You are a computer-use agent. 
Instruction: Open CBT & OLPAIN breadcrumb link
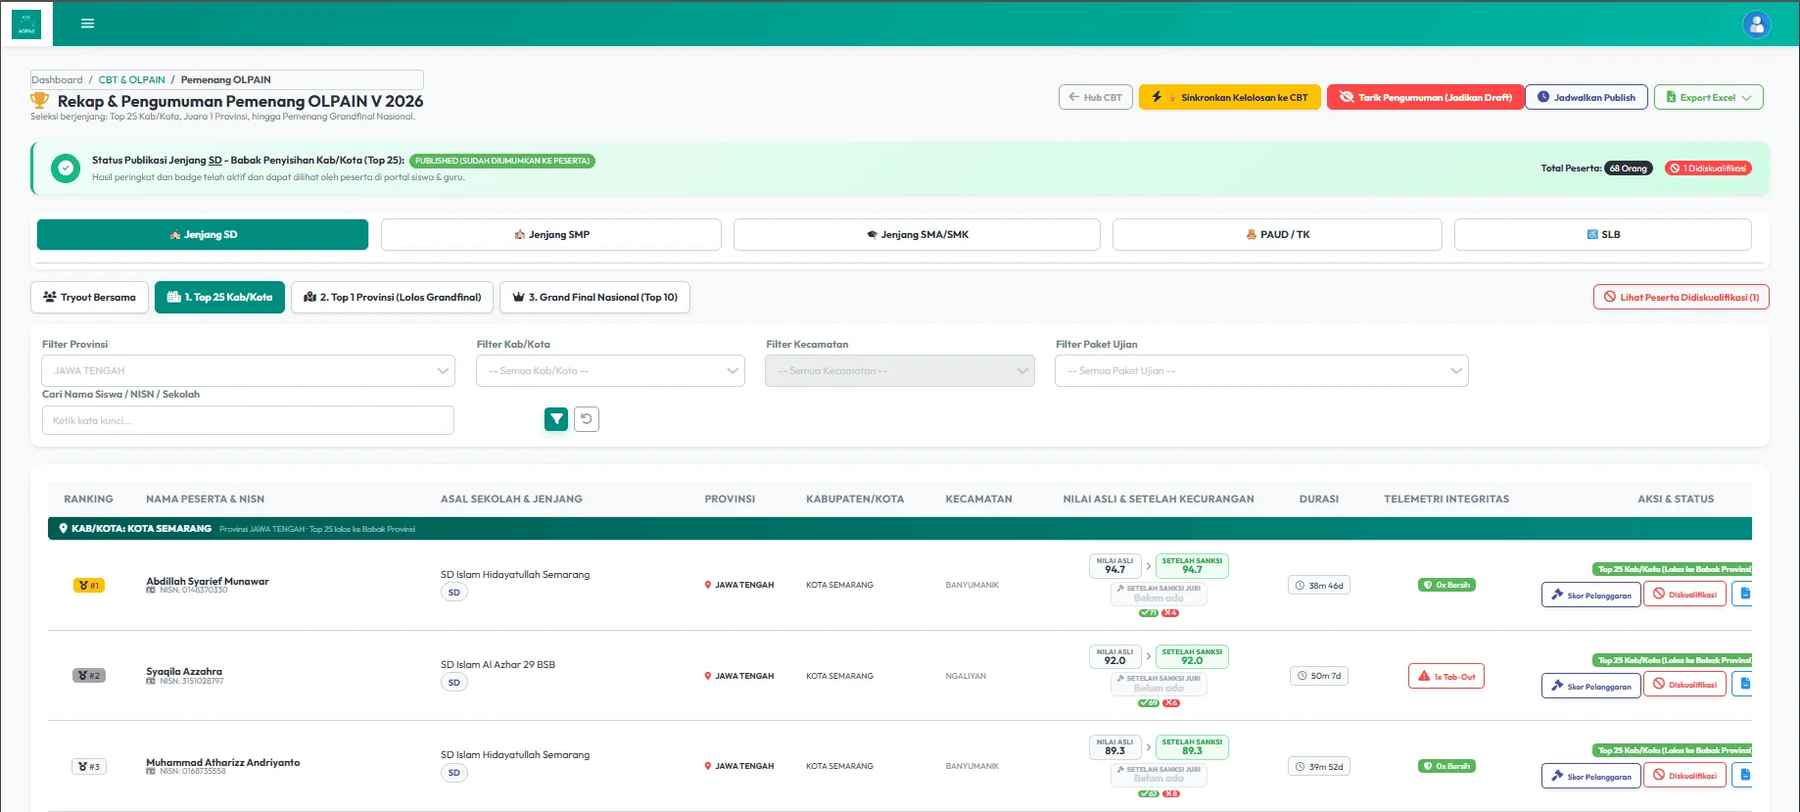(131, 80)
